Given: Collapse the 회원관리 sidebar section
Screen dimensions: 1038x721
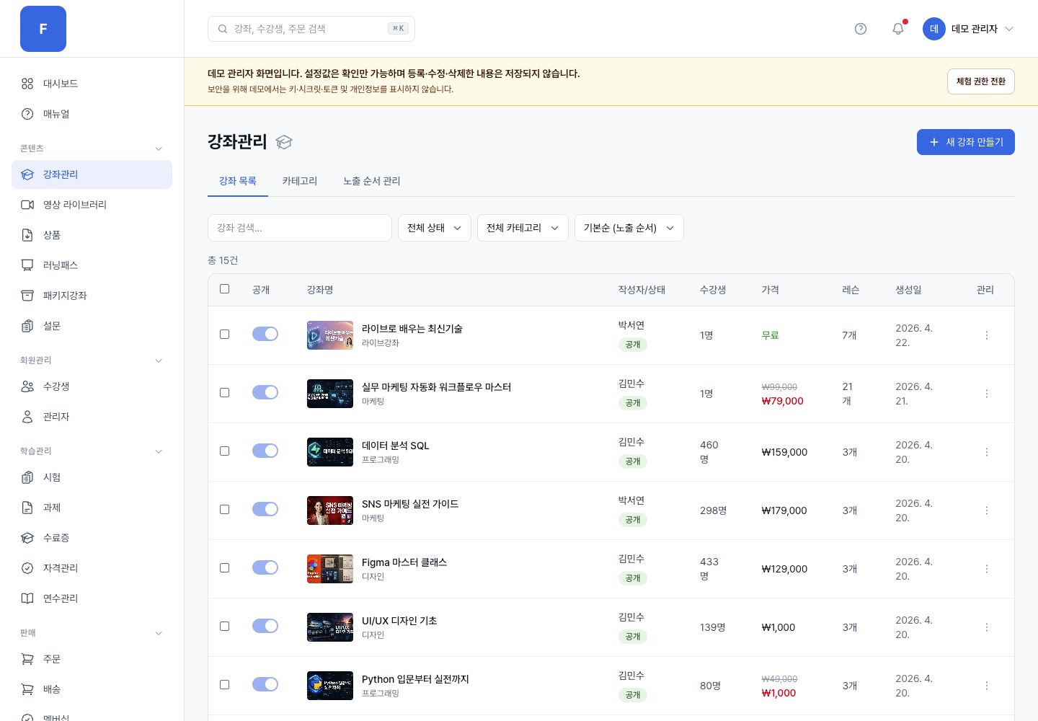Looking at the screenshot, I should pos(92,360).
